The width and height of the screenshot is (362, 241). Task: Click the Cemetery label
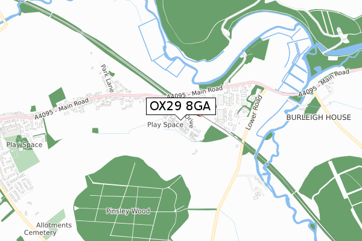click(x=40, y=233)
